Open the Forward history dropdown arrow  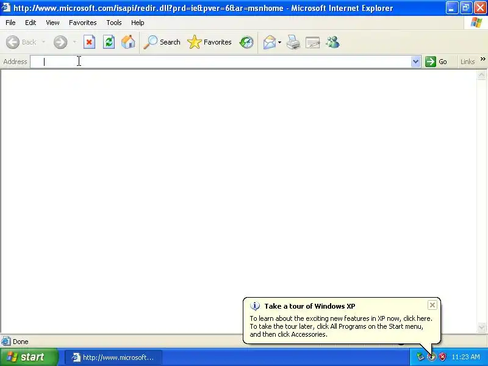coord(74,42)
